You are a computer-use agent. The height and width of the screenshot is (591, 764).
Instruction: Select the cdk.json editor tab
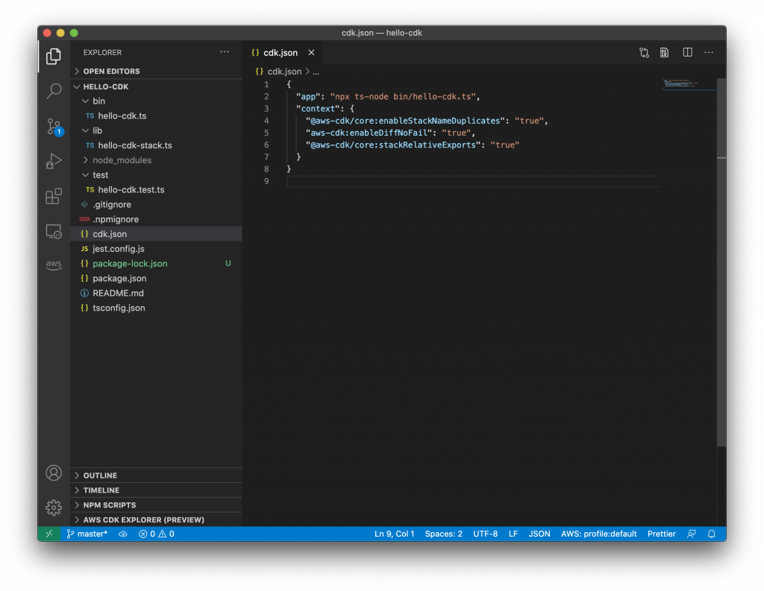coord(283,53)
